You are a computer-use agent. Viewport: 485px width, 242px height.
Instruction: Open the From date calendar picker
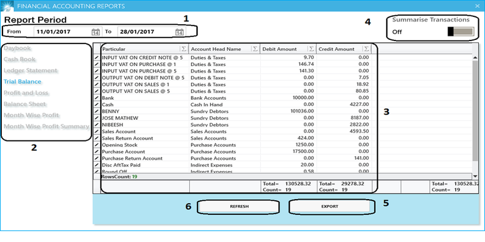pyautogui.click(x=96, y=32)
